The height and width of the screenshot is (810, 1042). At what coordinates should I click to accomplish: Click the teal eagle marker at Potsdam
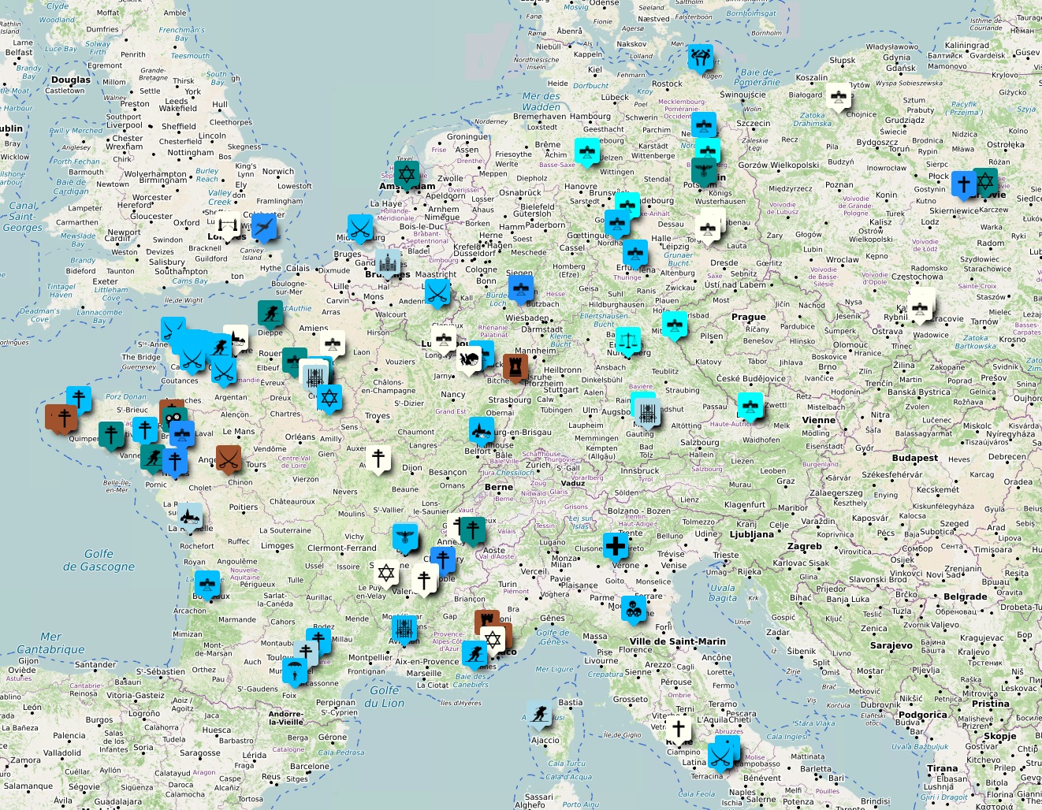click(x=703, y=170)
